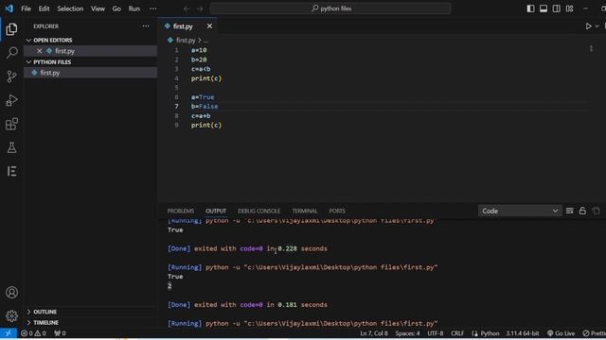Close the first.py editor tab
This screenshot has width=606, height=340.
click(209, 26)
